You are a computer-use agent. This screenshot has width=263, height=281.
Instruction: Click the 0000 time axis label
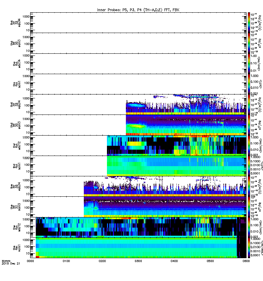click(x=30, y=261)
